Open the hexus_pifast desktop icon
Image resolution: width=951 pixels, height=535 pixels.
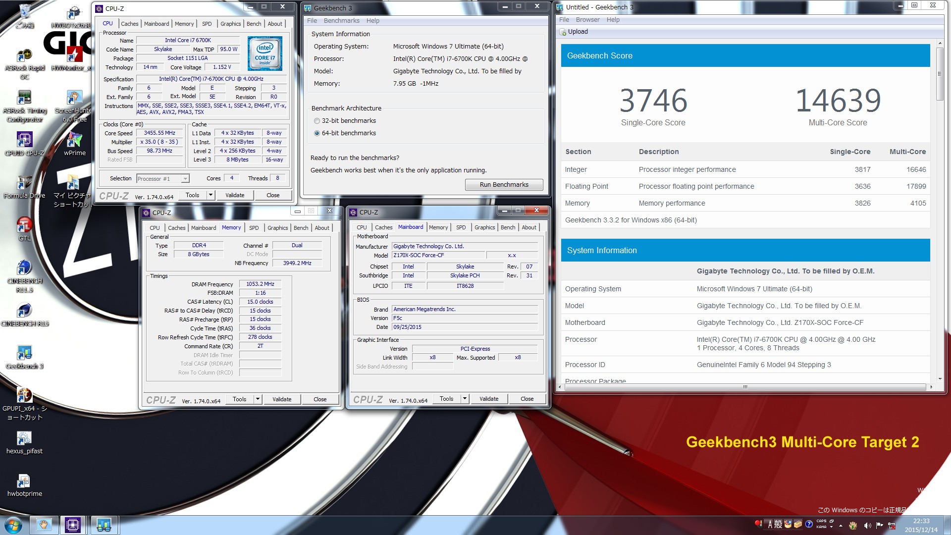(24, 442)
